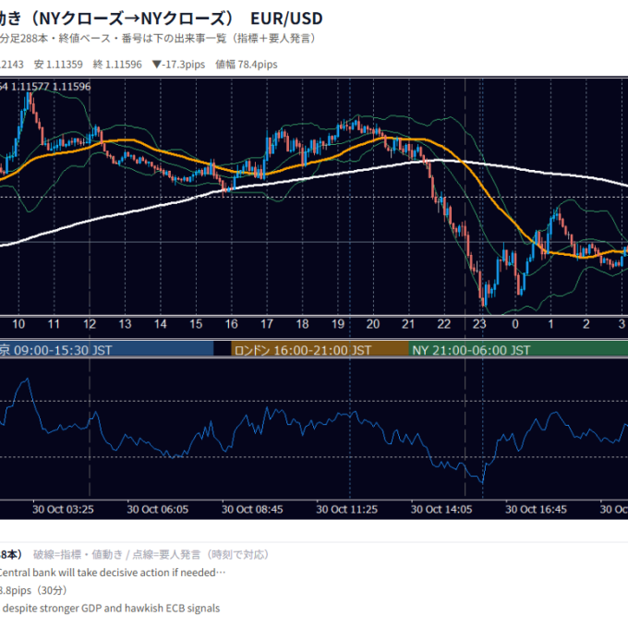The width and height of the screenshot is (628, 628).
Task: Click the 30 Oct 03:25 time label
Action: tap(63, 510)
